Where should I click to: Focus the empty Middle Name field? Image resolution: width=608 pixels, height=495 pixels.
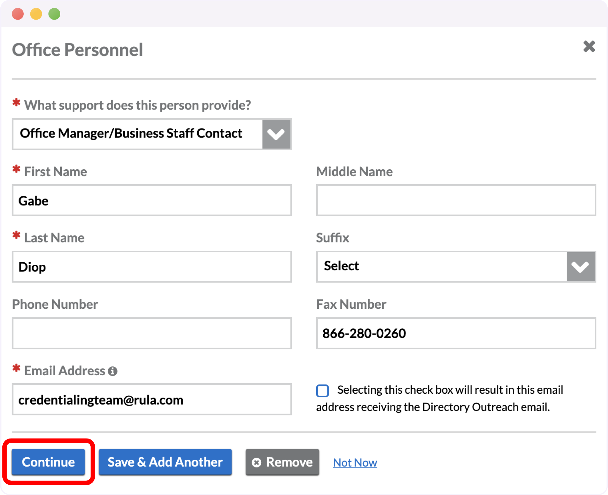tap(456, 201)
